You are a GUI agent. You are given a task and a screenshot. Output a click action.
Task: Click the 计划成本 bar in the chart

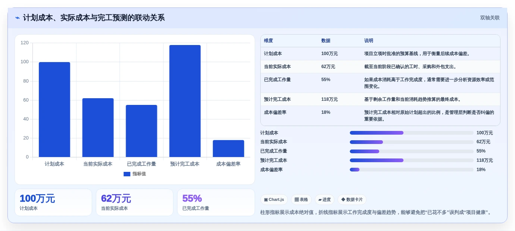click(54, 110)
